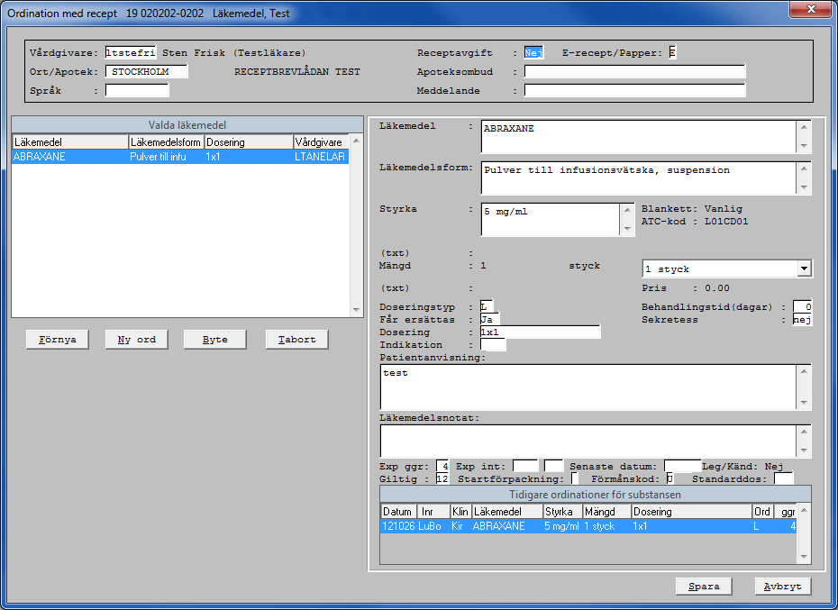Viewport: 838px width, 610px height.
Task: Click the Doseringstyp field
Action: (x=487, y=307)
